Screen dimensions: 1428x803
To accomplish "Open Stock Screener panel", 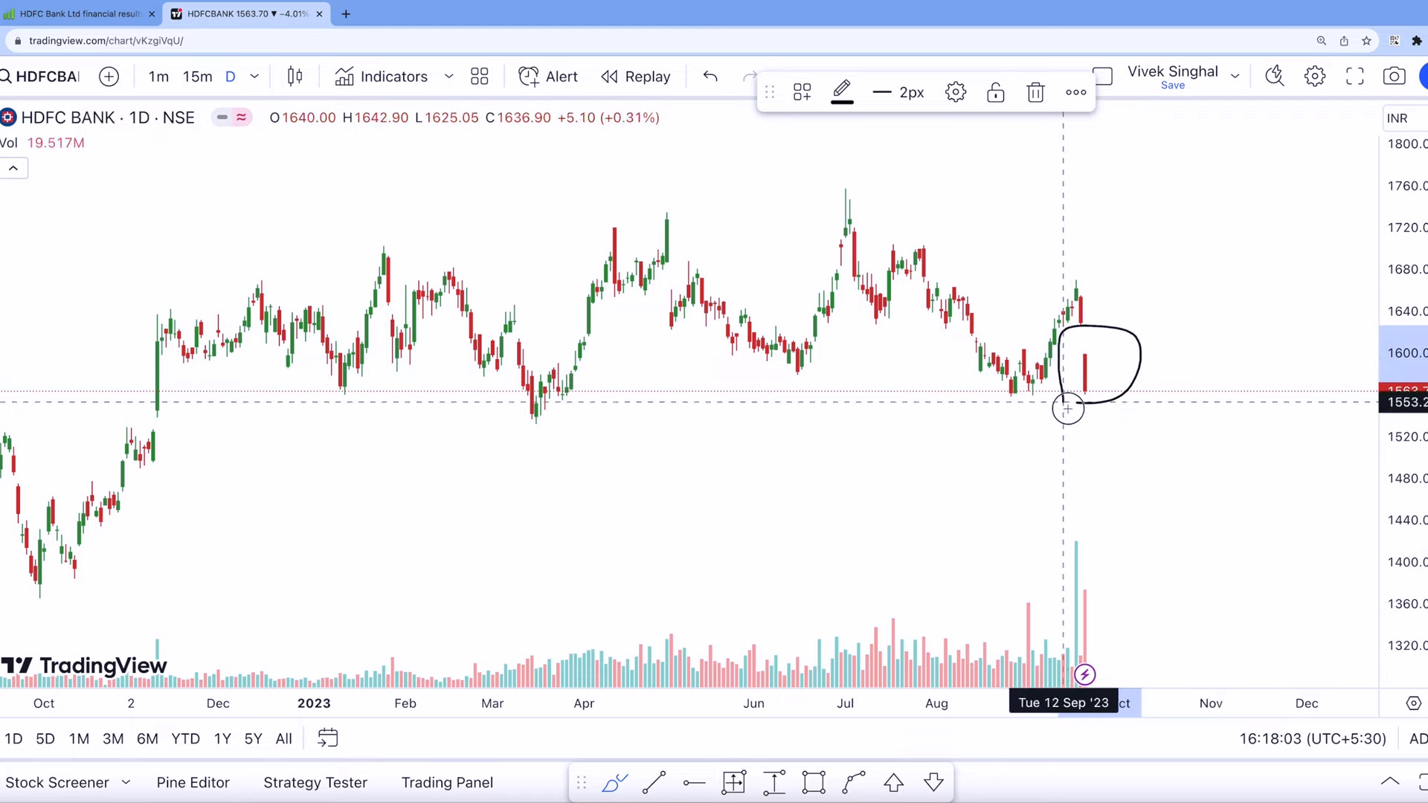I will pyautogui.click(x=57, y=783).
